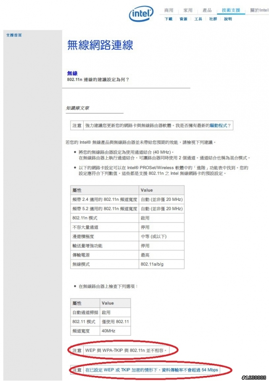Click the blue 無線 category heading

(72, 73)
